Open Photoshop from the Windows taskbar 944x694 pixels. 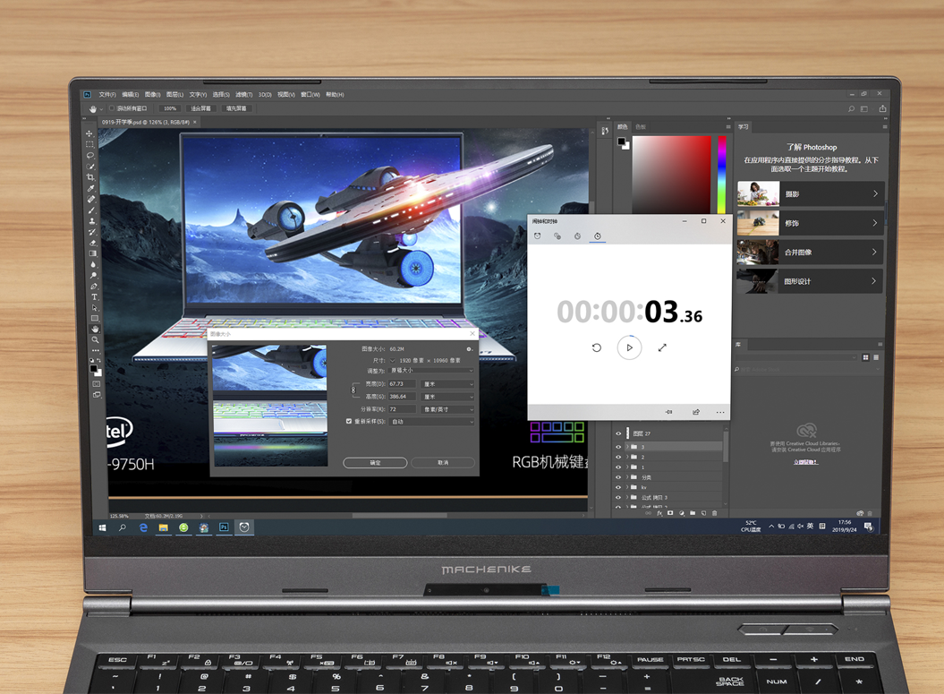(x=224, y=527)
